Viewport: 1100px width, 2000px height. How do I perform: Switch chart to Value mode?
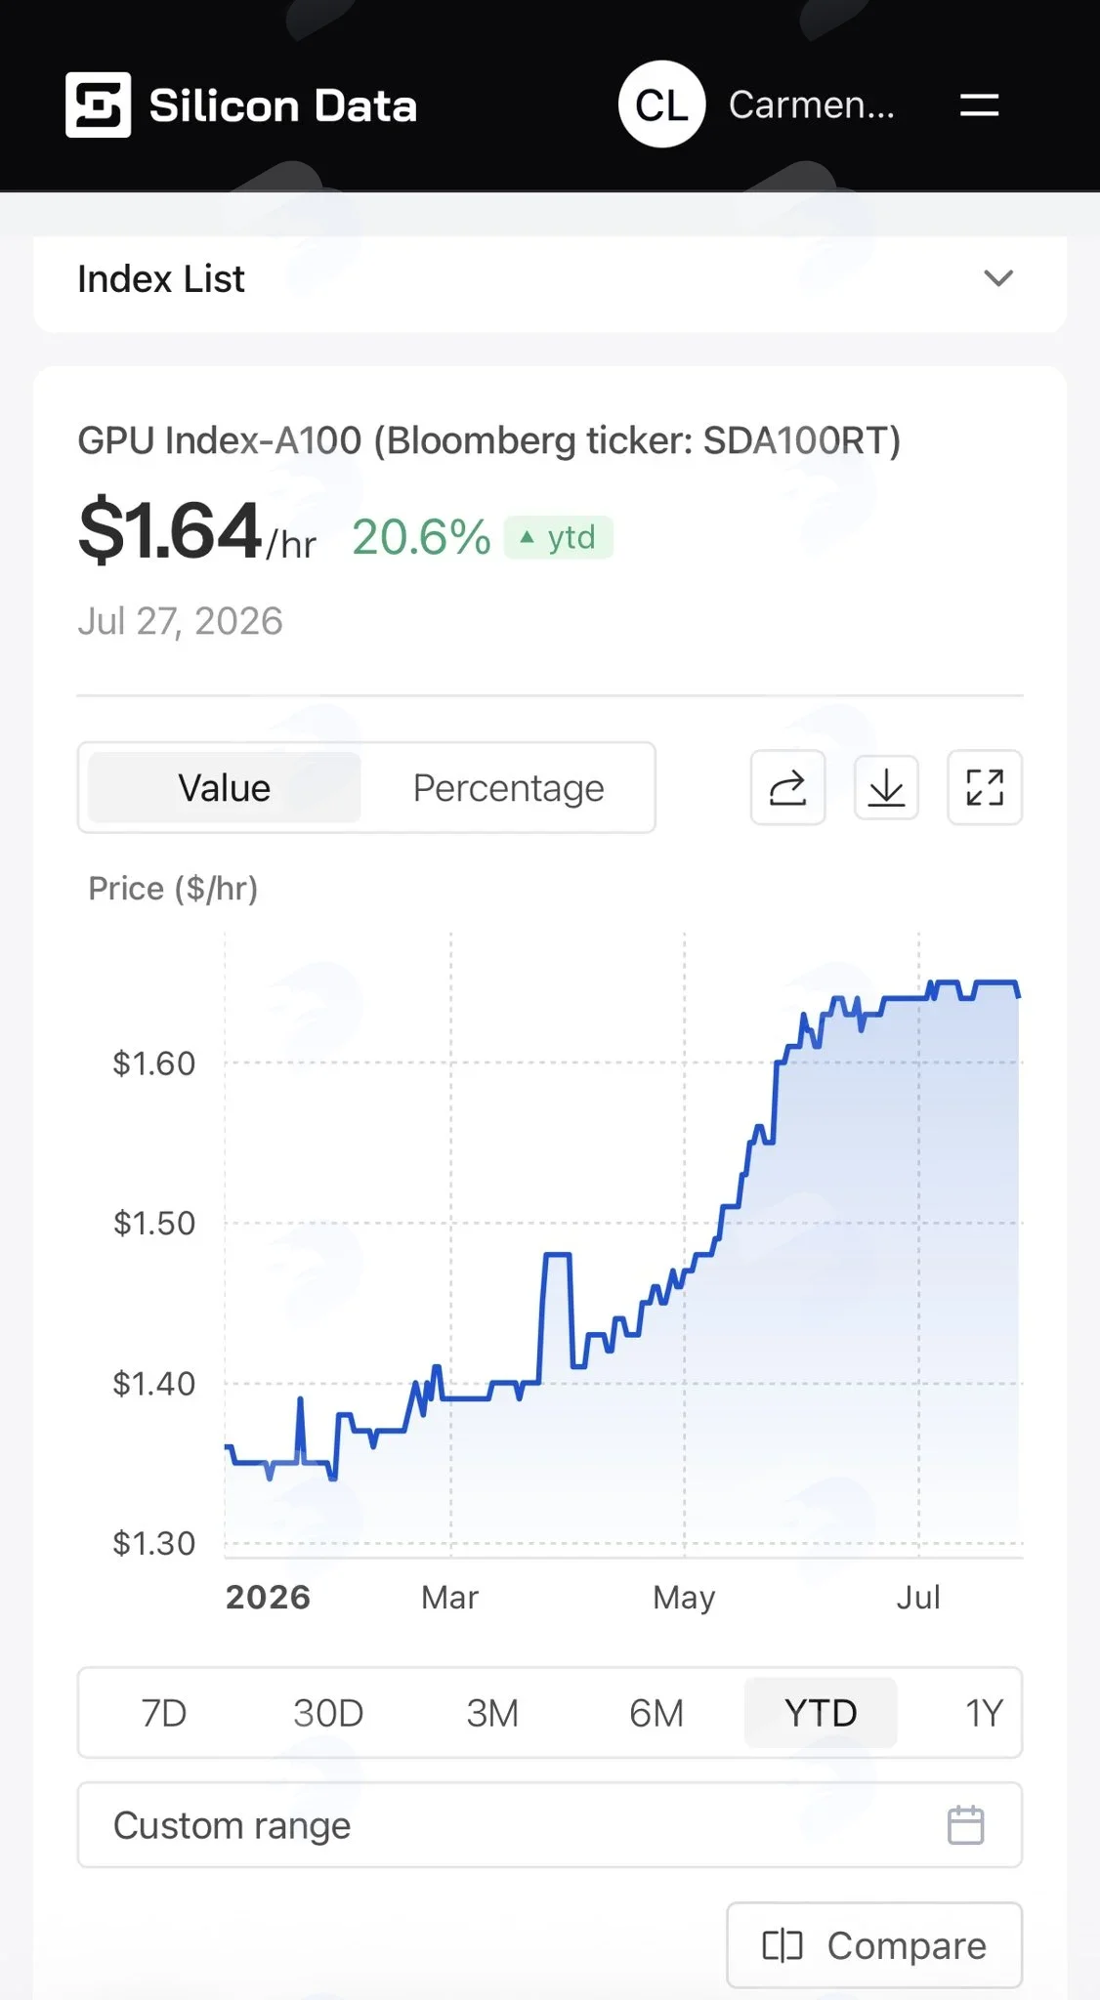pos(224,787)
